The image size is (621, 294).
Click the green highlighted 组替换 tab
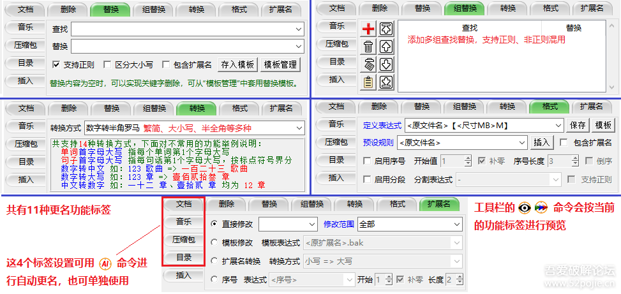[x=465, y=8]
